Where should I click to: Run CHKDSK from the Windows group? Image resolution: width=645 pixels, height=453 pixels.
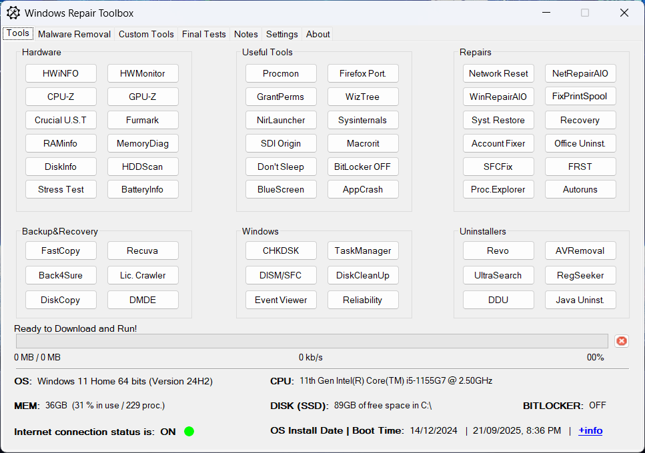[281, 250]
